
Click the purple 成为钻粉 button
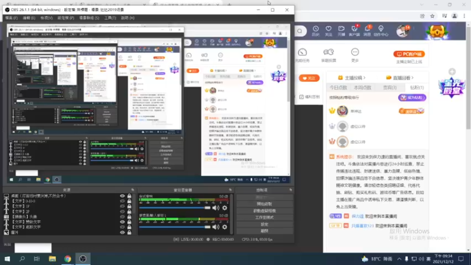[412, 98]
